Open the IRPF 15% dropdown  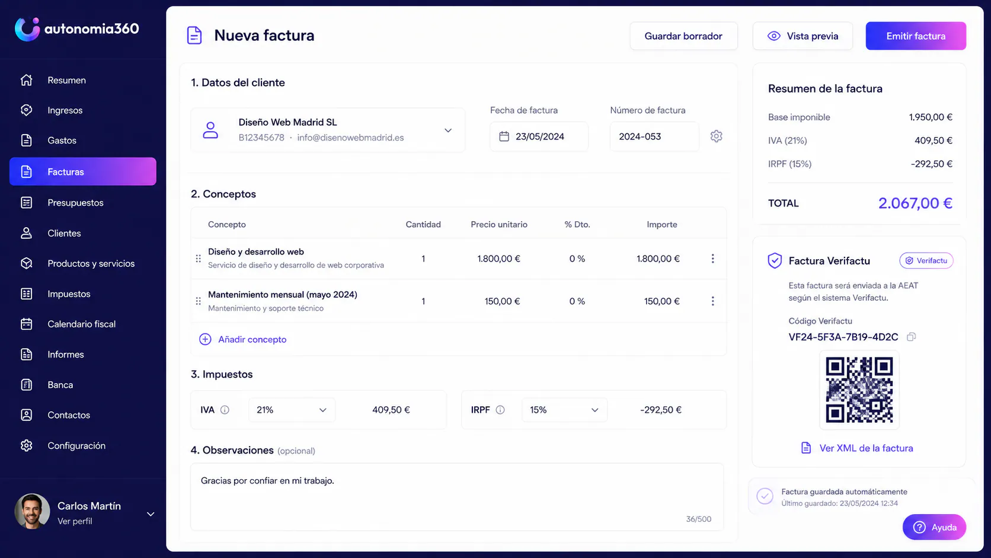pyautogui.click(x=564, y=410)
